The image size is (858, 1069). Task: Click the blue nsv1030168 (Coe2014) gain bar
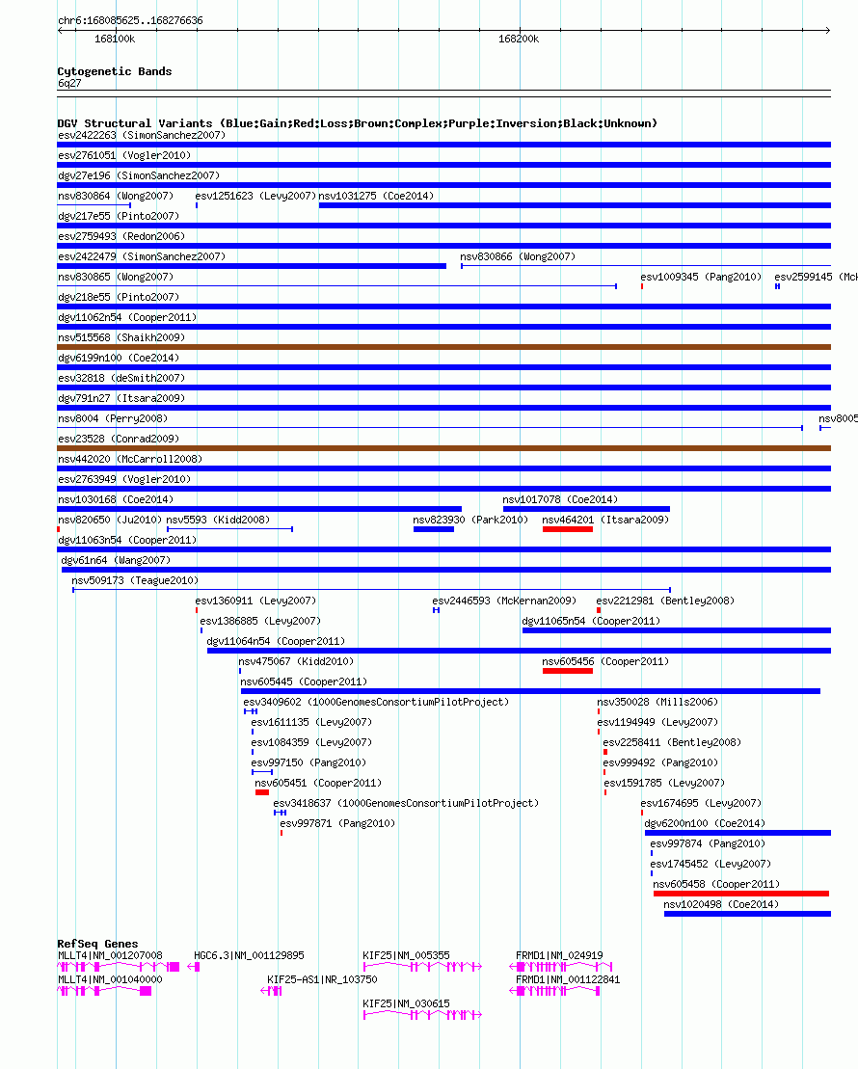[259, 509]
